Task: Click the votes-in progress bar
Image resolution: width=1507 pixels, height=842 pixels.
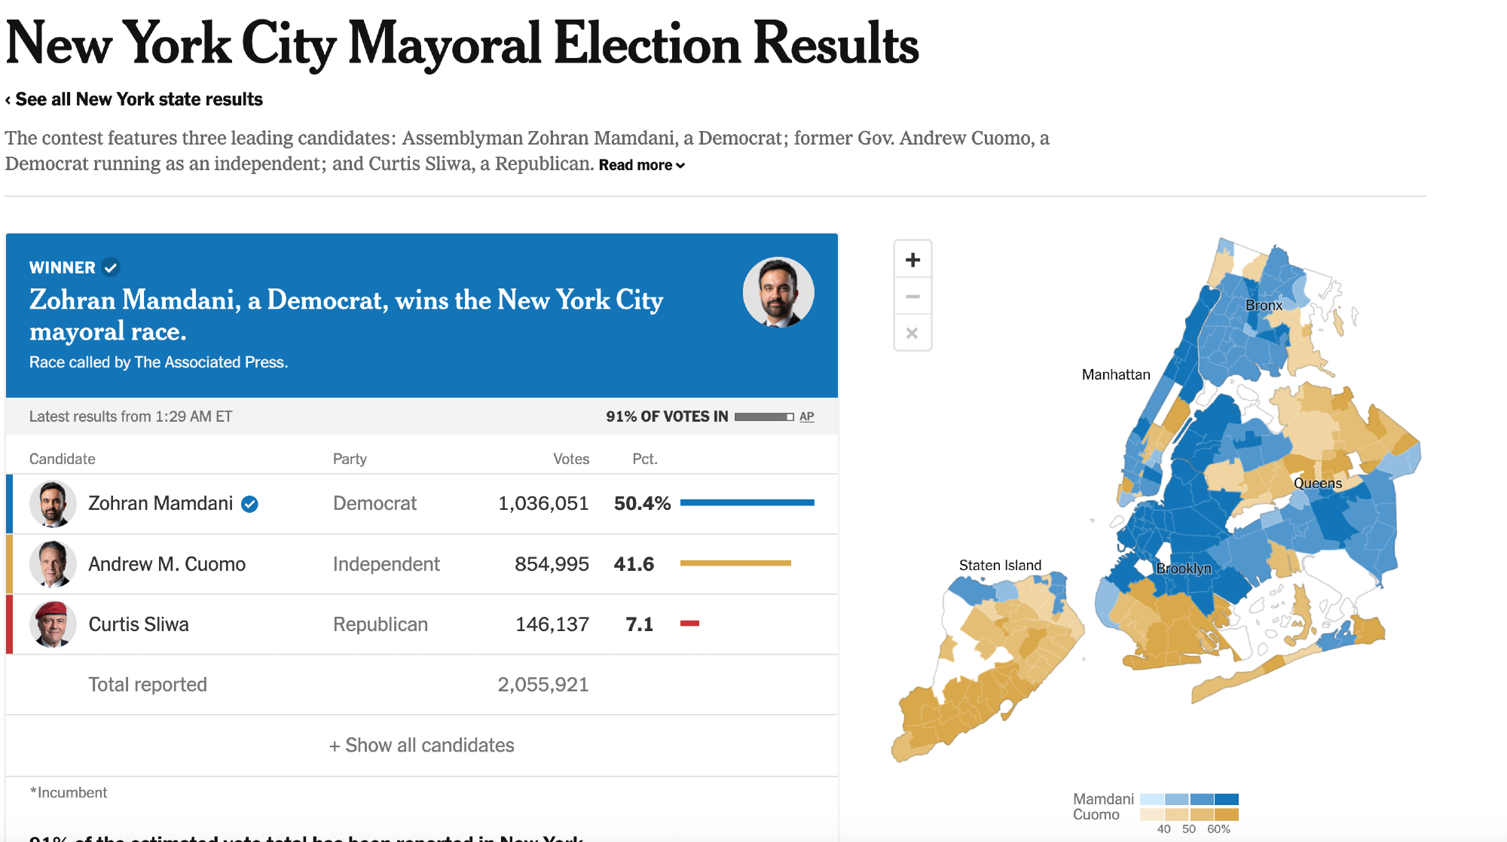Action: pyautogui.click(x=764, y=416)
